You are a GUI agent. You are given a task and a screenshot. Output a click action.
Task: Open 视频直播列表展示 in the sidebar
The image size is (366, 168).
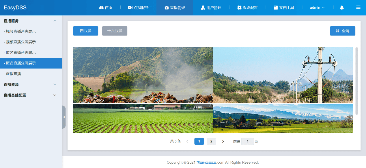[21, 32]
